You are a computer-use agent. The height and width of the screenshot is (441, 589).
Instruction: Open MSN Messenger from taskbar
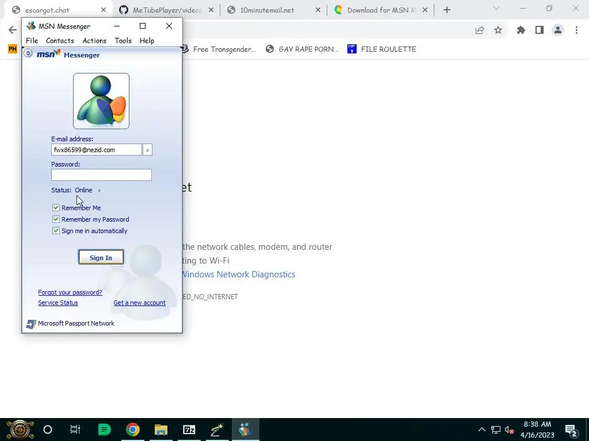pyautogui.click(x=245, y=430)
